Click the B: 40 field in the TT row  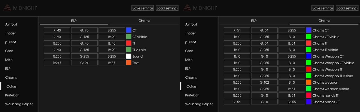coord(112,43)
